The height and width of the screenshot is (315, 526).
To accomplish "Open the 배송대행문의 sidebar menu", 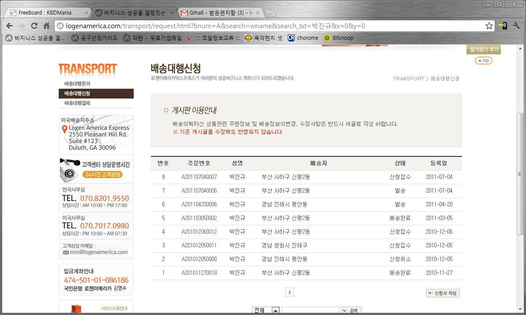I will [77, 83].
